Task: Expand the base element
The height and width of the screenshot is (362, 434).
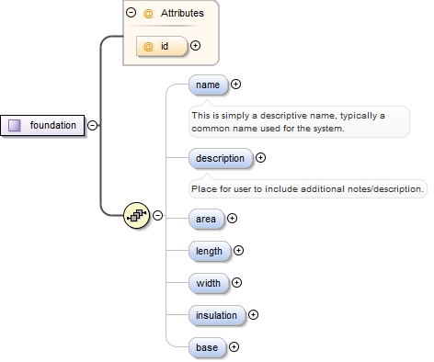Action: 234,346
